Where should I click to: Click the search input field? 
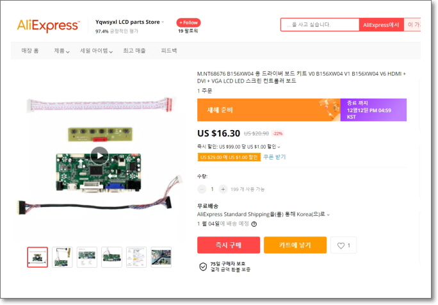click(x=320, y=24)
